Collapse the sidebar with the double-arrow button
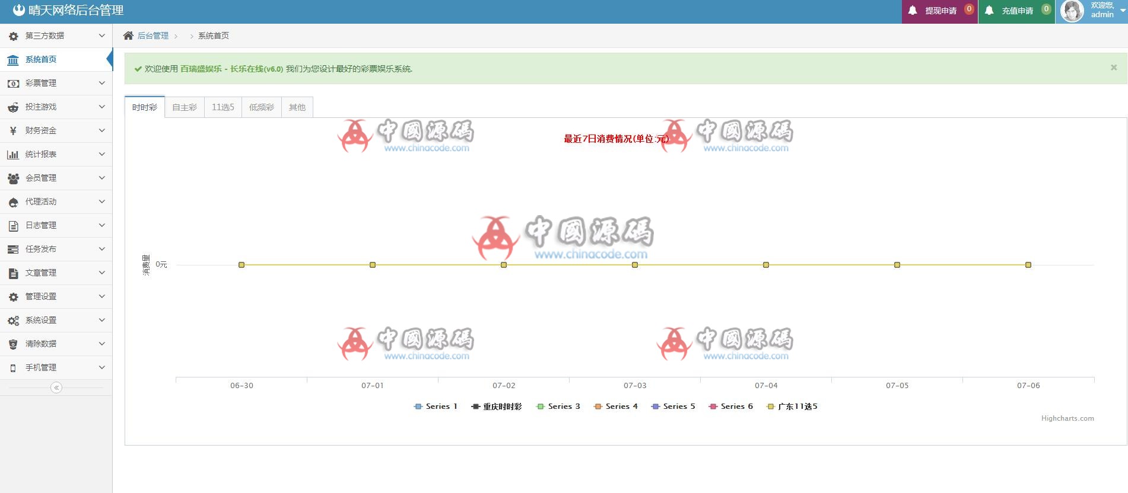 tap(56, 388)
